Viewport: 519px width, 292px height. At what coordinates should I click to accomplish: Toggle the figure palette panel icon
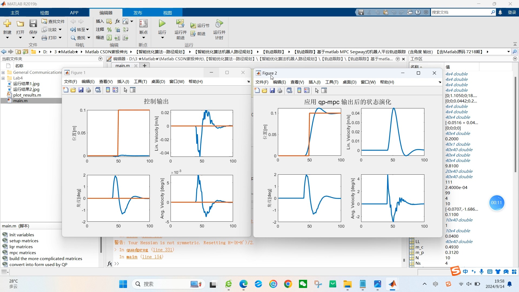pos(132,90)
